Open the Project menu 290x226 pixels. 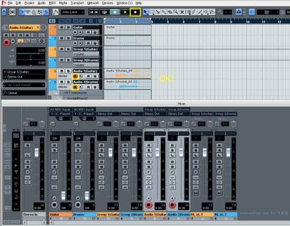[x=29, y=3]
